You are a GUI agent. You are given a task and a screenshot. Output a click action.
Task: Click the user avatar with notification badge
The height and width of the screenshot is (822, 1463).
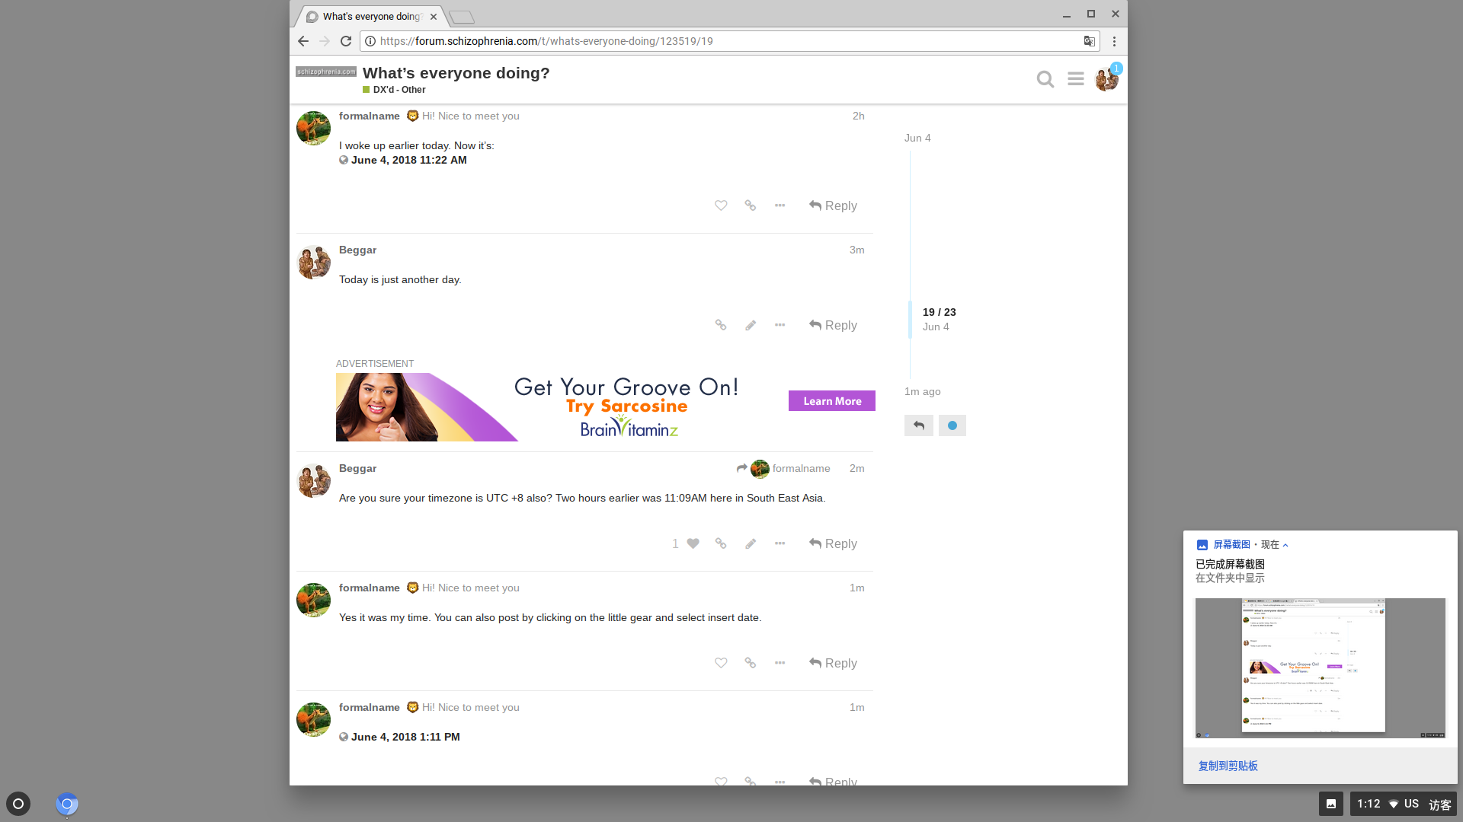pos(1106,79)
